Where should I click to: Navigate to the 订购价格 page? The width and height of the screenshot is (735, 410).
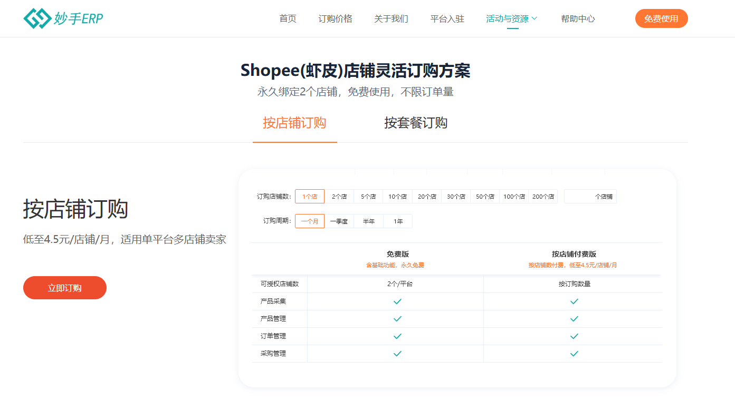(x=336, y=18)
